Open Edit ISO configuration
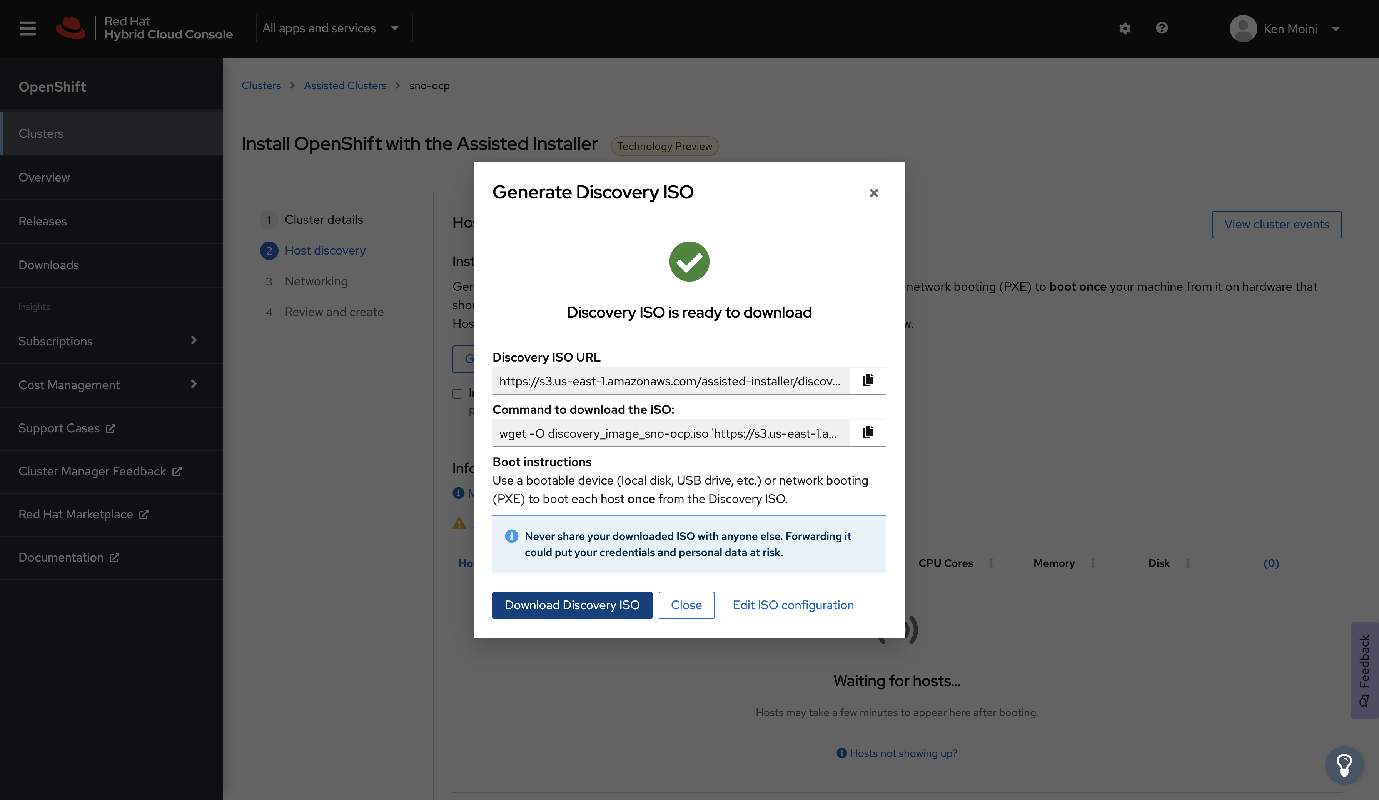Screen dimensions: 1379x800 click(793, 605)
